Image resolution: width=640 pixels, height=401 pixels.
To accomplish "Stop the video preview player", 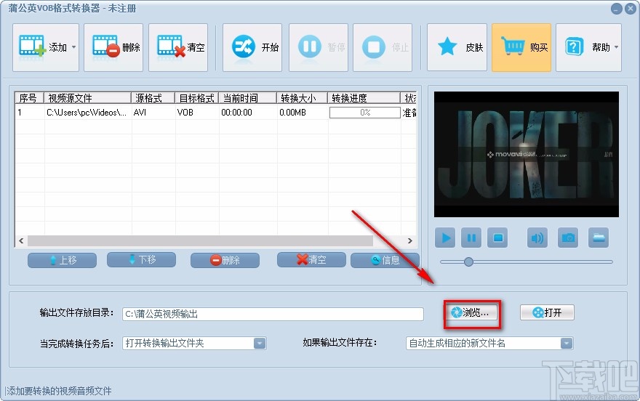I will pos(497,238).
